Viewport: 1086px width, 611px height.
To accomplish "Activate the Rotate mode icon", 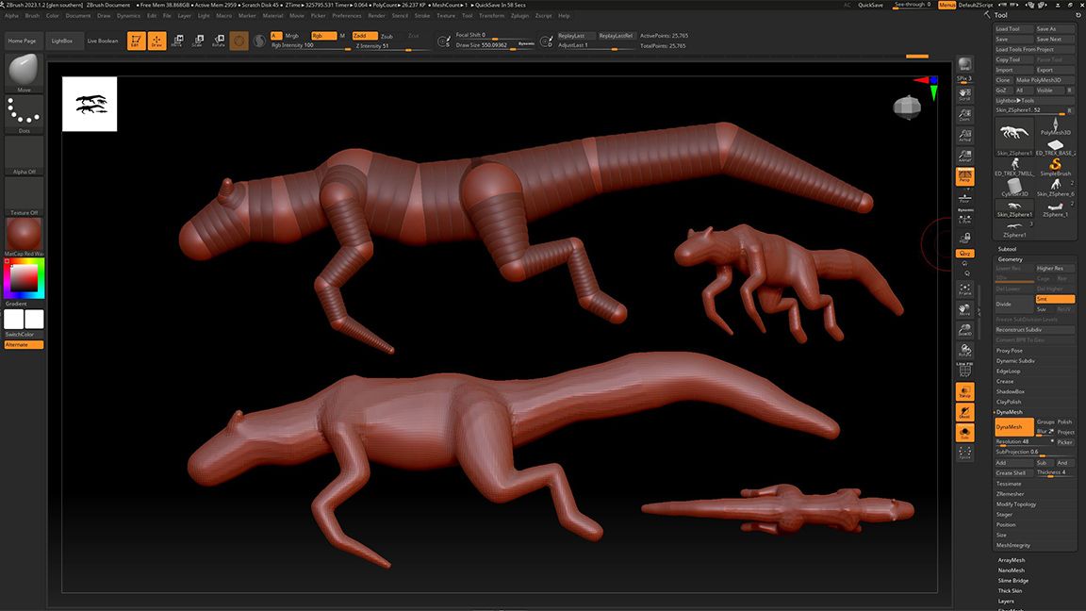I will pyautogui.click(x=218, y=40).
